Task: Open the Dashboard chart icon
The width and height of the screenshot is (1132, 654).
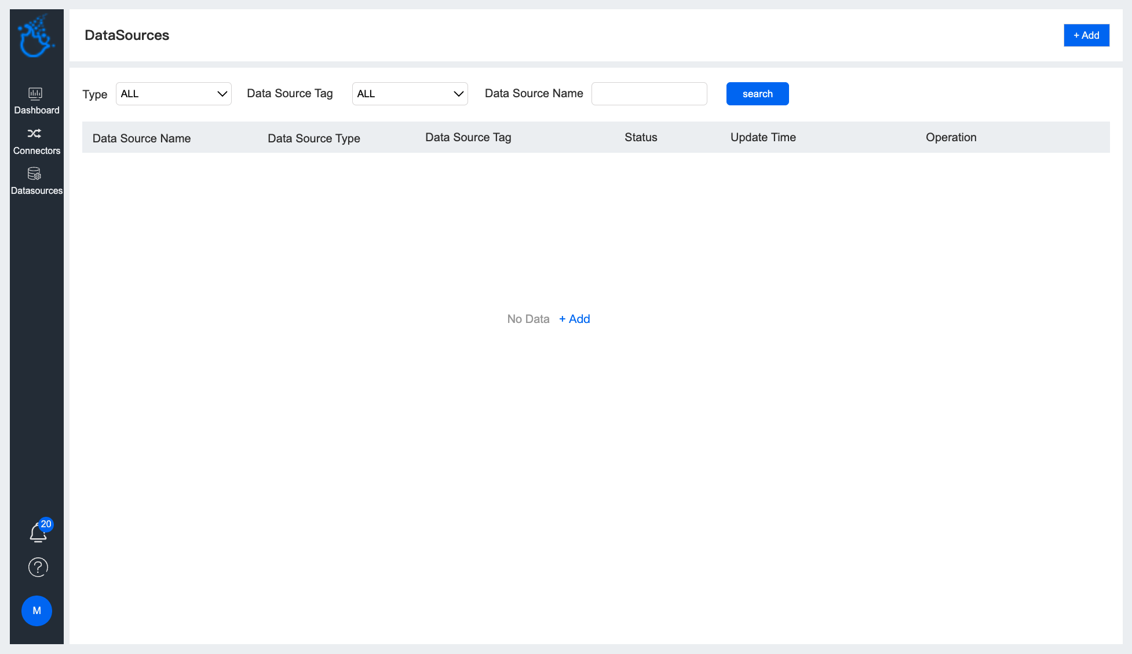Action: pyautogui.click(x=35, y=94)
